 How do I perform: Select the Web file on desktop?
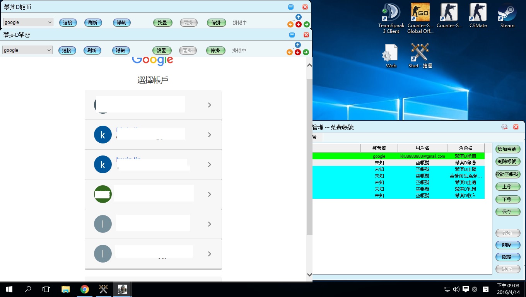pyautogui.click(x=391, y=56)
